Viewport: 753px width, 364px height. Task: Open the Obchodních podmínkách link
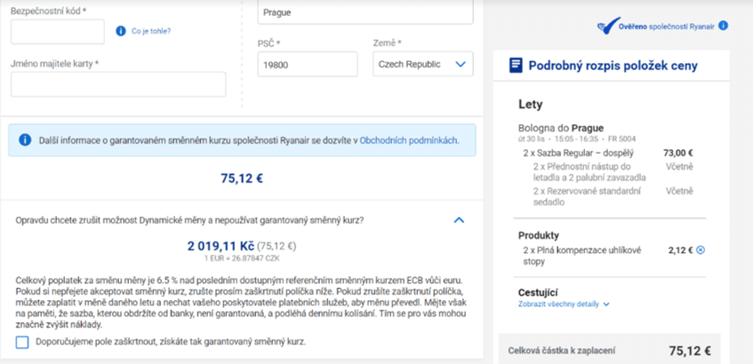[408, 140]
